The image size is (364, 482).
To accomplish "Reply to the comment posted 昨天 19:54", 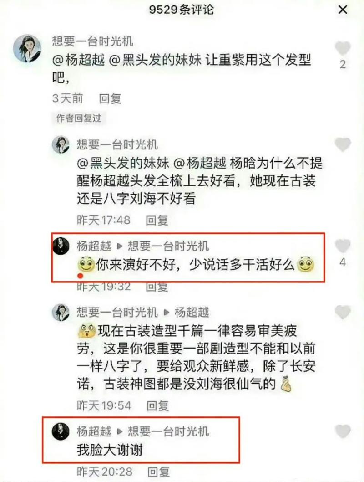I will pos(157,406).
